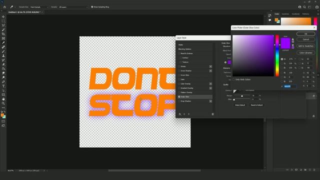Enable the Gradient Overlay checkbox
Screen dimensions: 320x180
pos(179,88)
